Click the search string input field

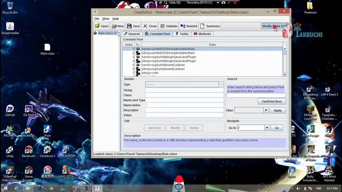(x=255, y=95)
